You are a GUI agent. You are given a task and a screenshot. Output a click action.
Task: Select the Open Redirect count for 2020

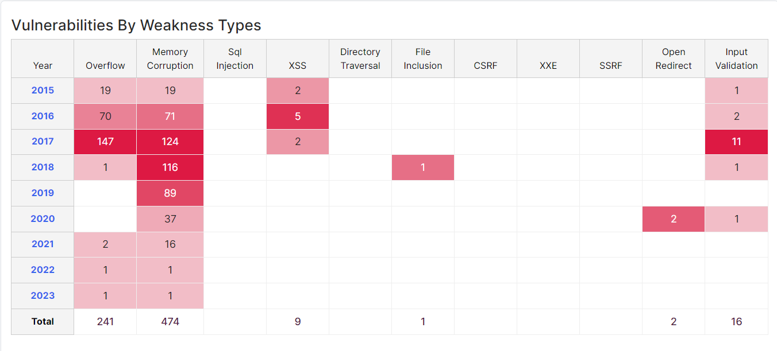(674, 219)
